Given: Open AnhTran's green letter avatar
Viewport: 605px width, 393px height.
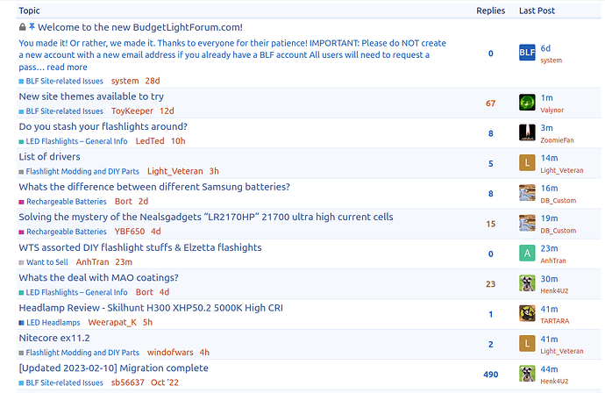Looking at the screenshot, I should pos(527,253).
